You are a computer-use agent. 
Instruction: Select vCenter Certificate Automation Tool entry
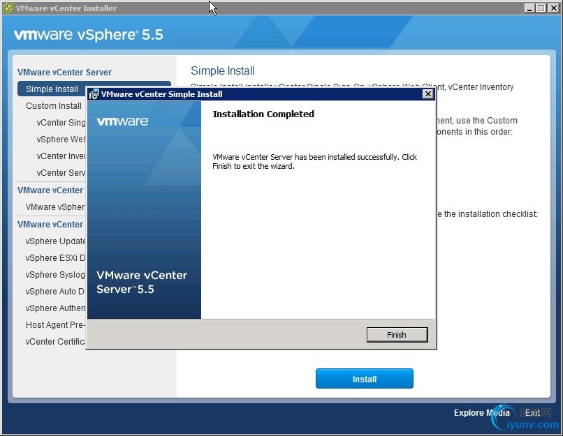[x=55, y=341]
